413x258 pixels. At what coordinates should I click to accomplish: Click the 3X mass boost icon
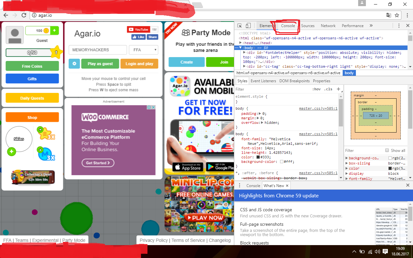coord(46,154)
